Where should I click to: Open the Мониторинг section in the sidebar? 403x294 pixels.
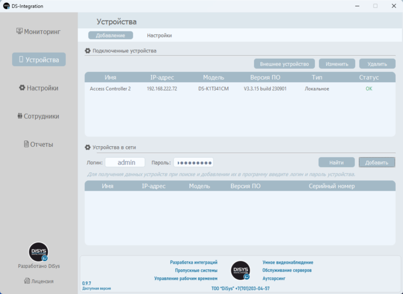pos(39,31)
